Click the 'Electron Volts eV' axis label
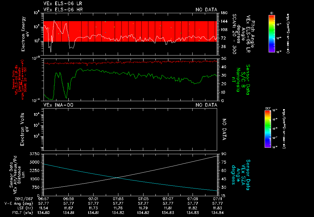This screenshot has width=314, height=217. [x=24, y=129]
